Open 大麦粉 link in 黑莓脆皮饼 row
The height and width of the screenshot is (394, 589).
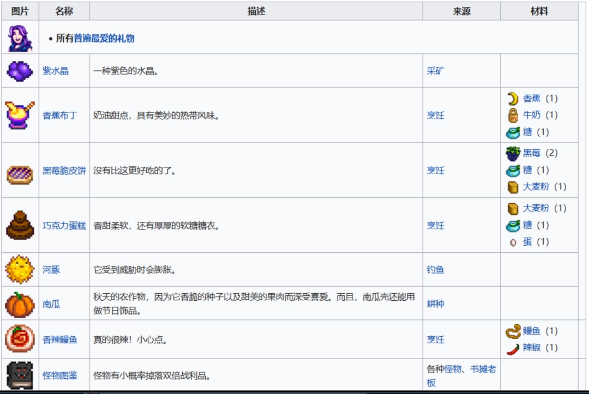coord(536,186)
